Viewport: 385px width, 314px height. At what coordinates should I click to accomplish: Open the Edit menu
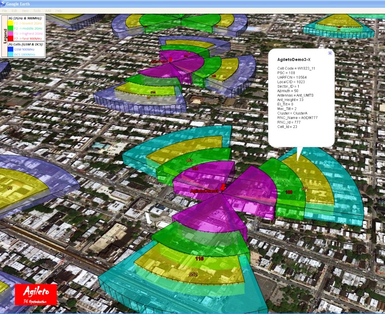(15, 10)
